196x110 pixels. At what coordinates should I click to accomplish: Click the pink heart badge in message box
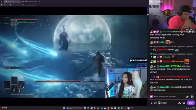coord(151,97)
